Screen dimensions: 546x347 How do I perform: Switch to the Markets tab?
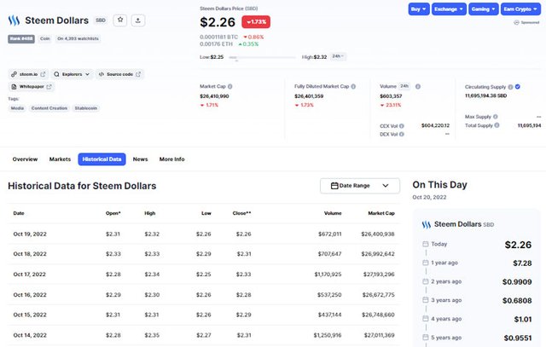tap(60, 159)
